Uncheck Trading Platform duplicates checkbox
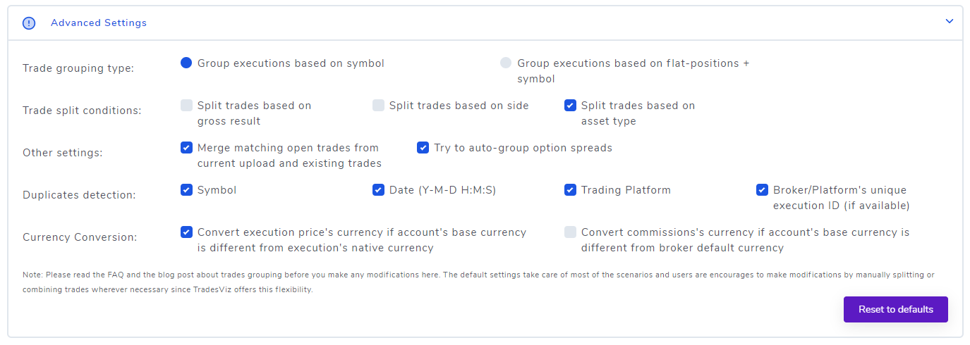The width and height of the screenshot is (970, 345). click(x=570, y=190)
